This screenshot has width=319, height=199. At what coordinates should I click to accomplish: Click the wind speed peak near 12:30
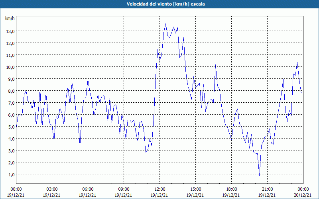pos(165,24)
